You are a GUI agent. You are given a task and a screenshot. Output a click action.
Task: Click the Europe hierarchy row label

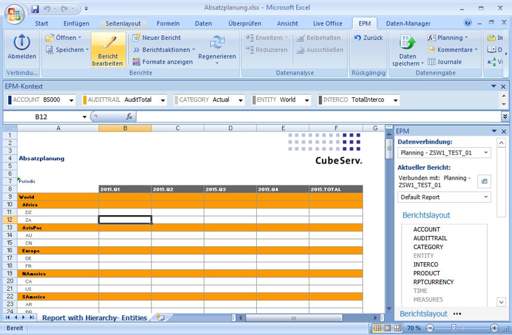pyautogui.click(x=30, y=251)
